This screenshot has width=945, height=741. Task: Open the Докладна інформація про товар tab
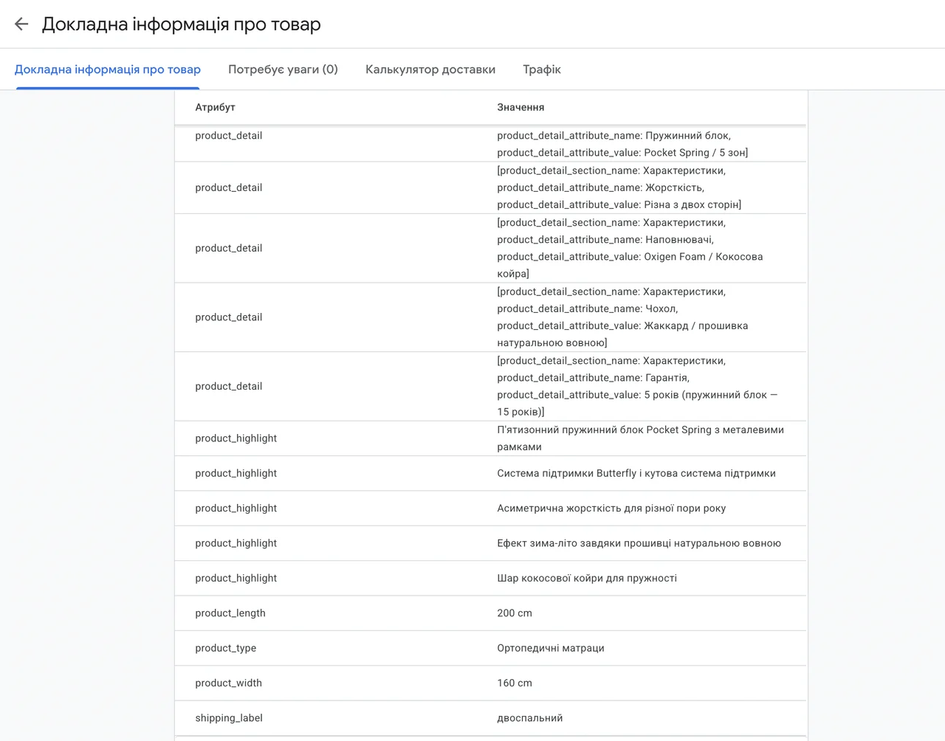pyautogui.click(x=108, y=69)
